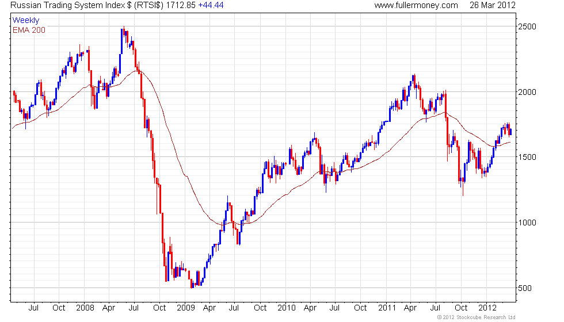Click the 500 price axis label

pos(525,288)
